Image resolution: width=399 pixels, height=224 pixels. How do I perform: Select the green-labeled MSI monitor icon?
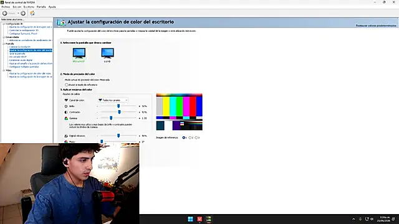[79, 53]
